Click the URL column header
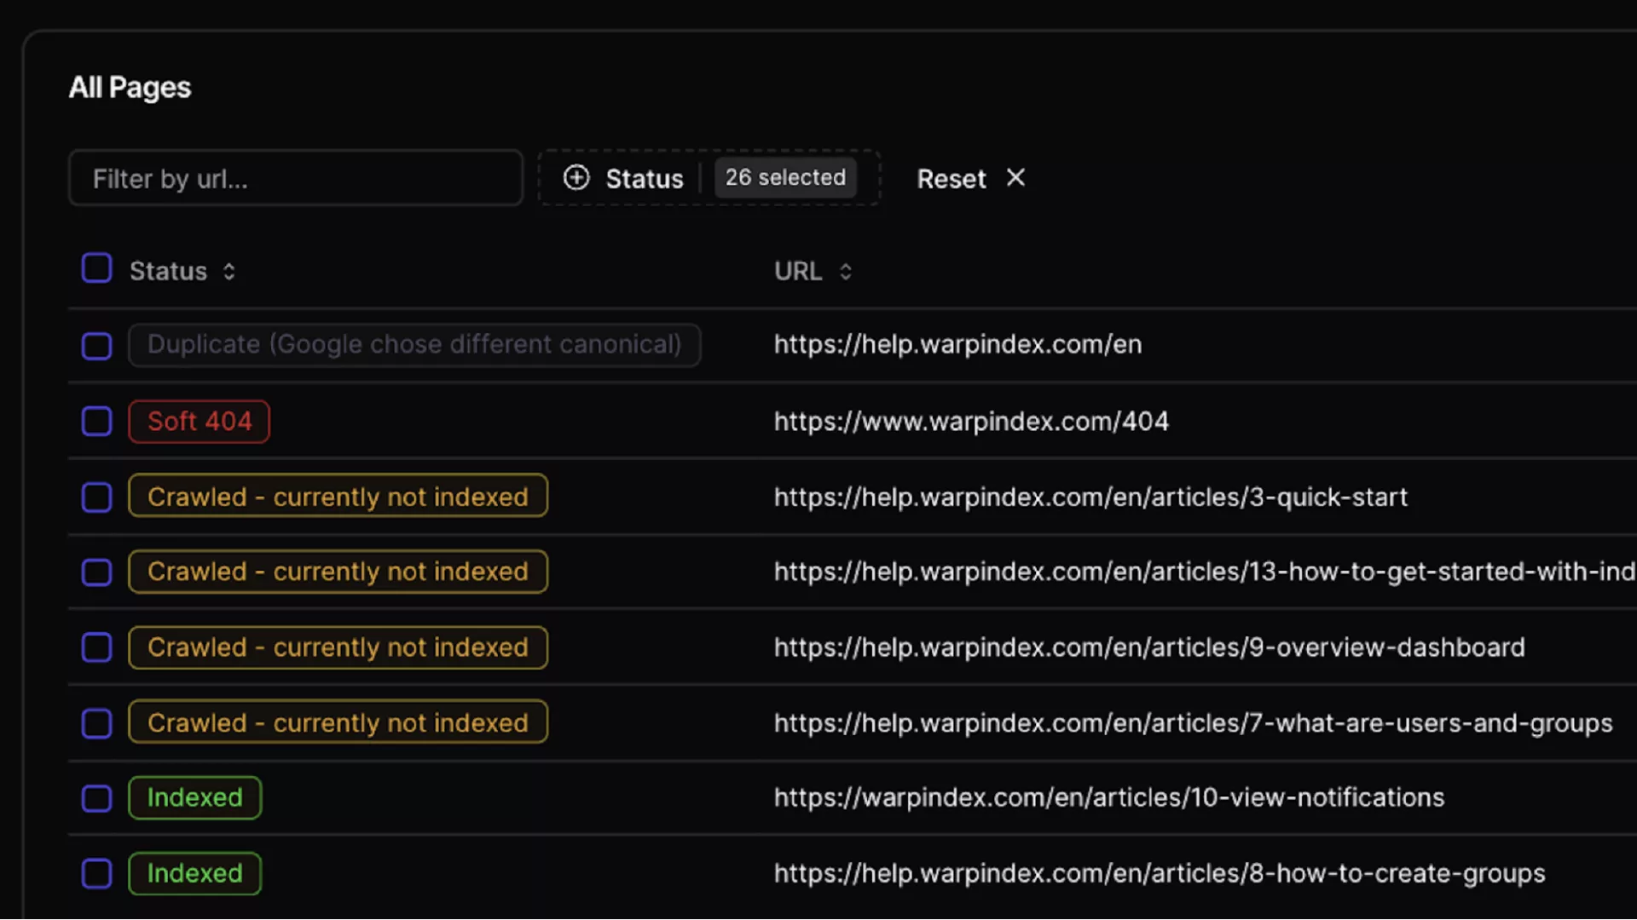1637x920 pixels. 797,271
